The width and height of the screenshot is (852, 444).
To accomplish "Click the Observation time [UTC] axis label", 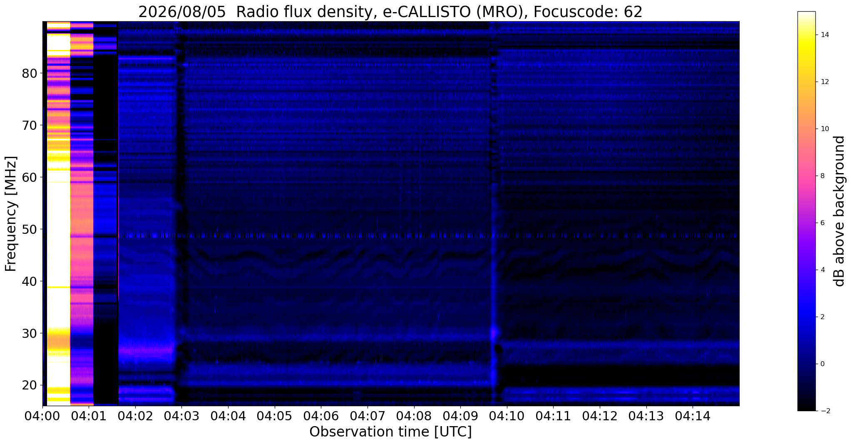I will (x=390, y=432).
